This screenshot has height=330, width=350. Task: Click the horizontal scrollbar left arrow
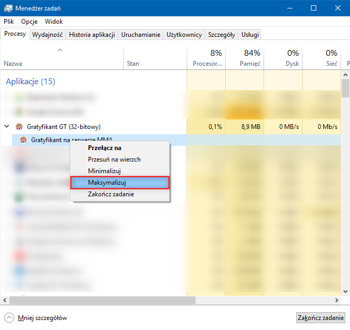[5, 301]
